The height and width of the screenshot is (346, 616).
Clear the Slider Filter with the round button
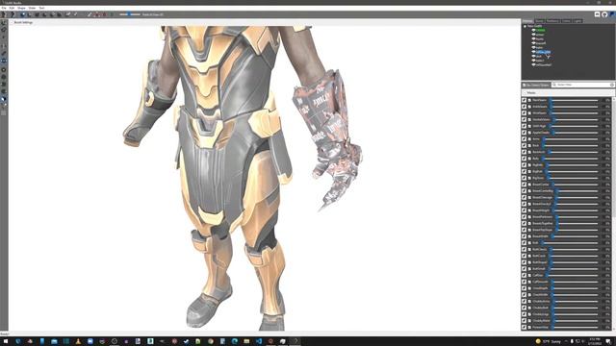(x=612, y=85)
